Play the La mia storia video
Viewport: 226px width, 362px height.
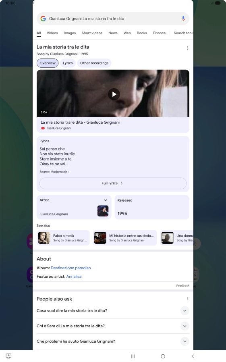pos(114,94)
